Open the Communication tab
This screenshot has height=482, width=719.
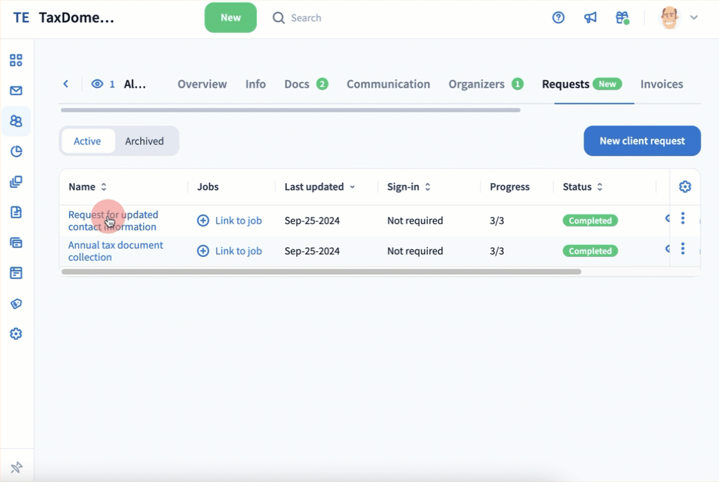388,84
